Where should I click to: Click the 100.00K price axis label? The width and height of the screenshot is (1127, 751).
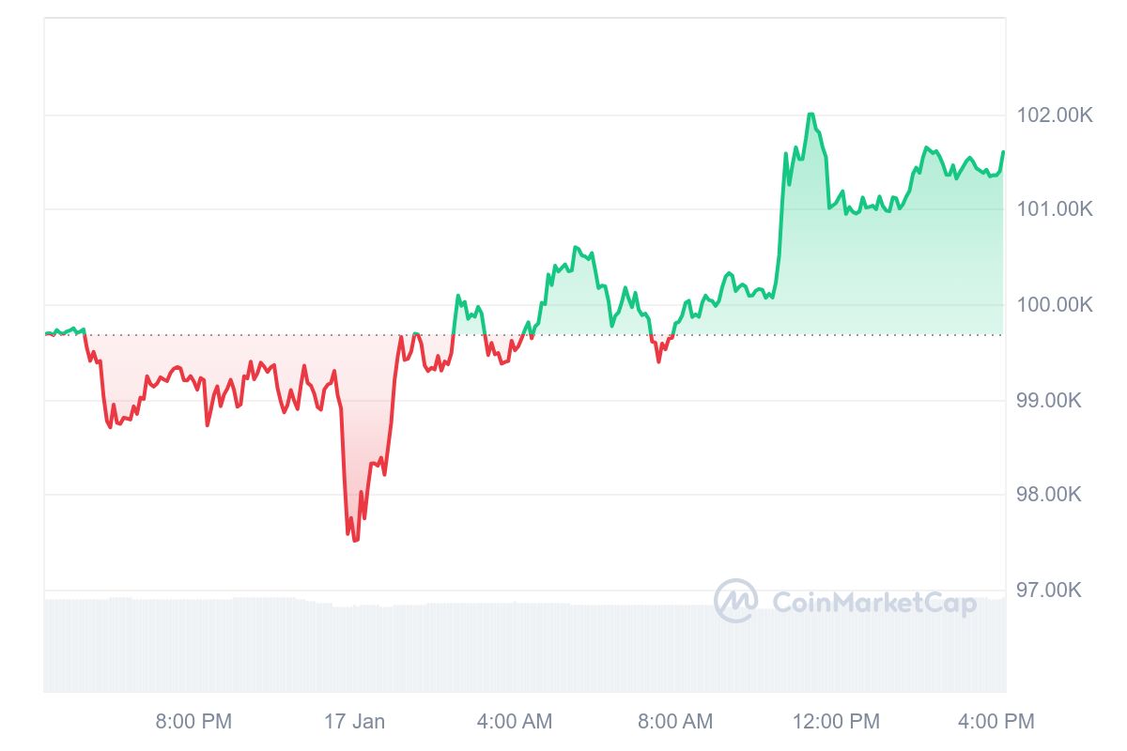(x=1055, y=304)
